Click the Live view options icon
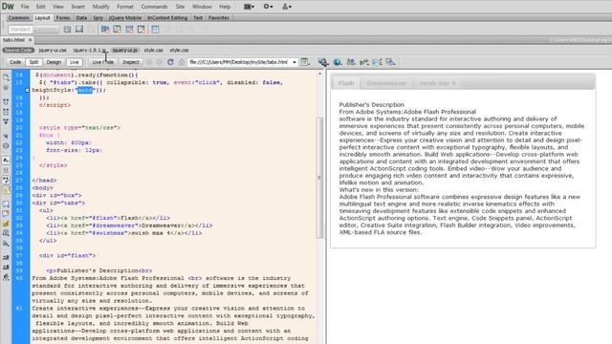This screenshot has width=612, height=344. tap(305, 62)
